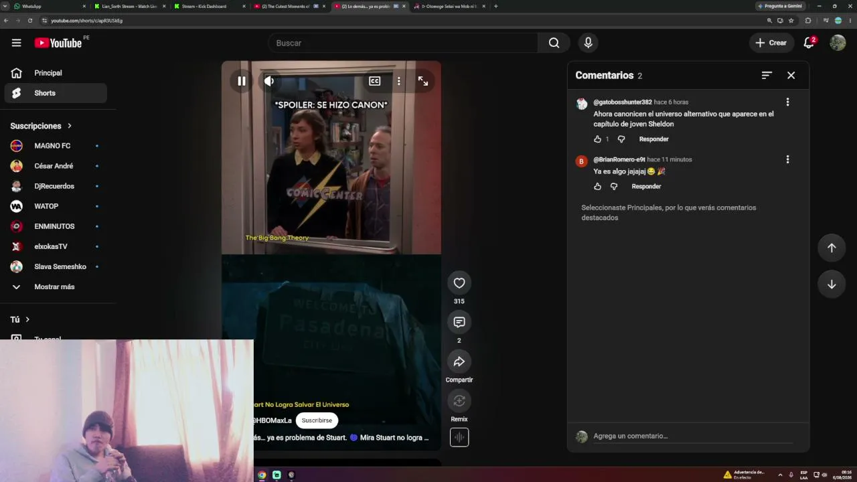Click 'Pregunta a Gemini' button
This screenshot has height=482, width=857.
click(x=781, y=6)
